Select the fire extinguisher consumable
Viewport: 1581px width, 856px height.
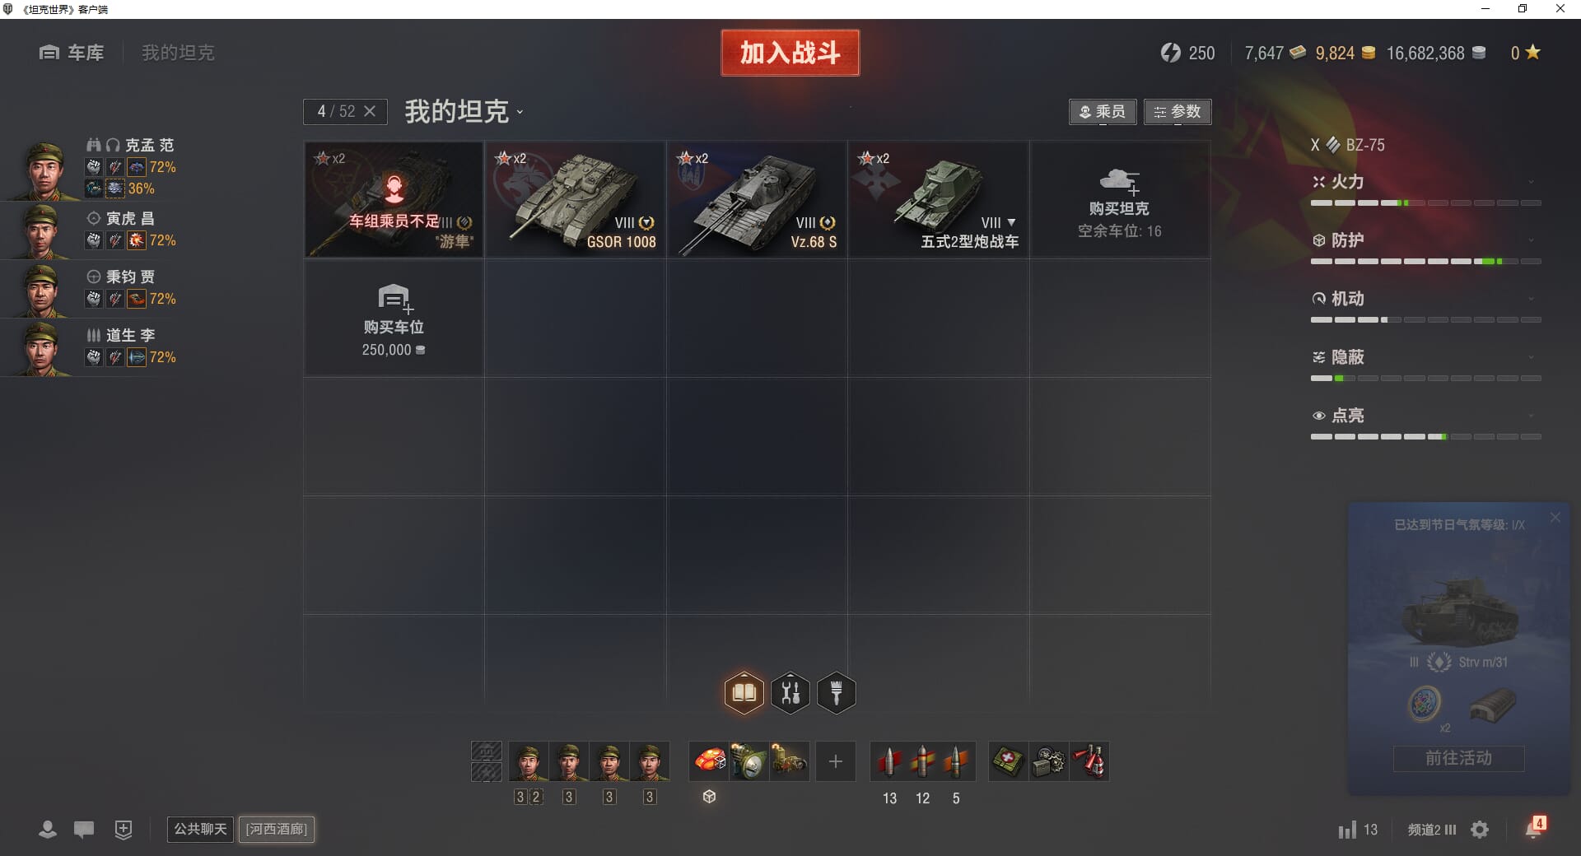coord(1089,761)
